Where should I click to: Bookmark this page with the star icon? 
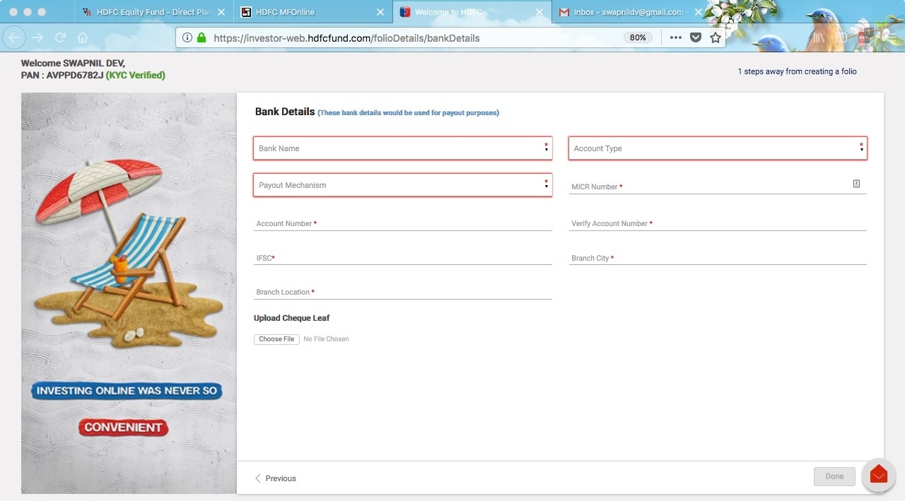[716, 37]
